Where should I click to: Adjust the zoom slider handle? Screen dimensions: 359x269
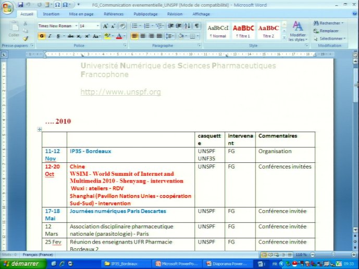coord(333,254)
